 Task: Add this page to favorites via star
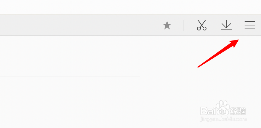click(167, 25)
